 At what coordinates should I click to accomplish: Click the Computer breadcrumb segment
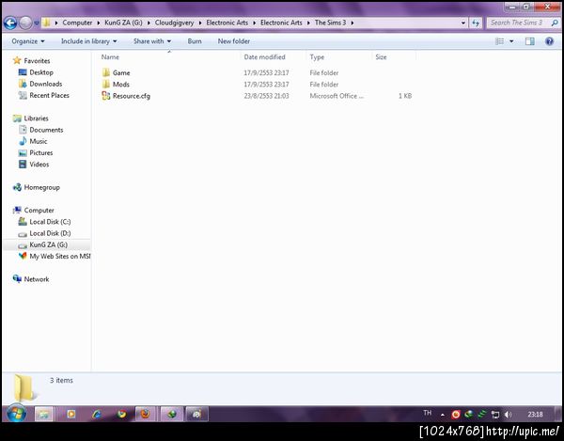(x=77, y=23)
